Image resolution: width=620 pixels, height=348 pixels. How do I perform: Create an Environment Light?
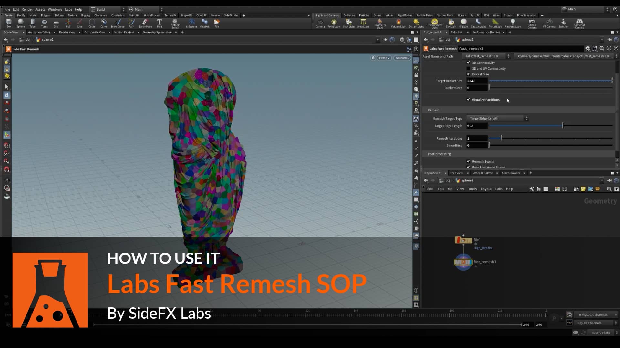coord(435,23)
